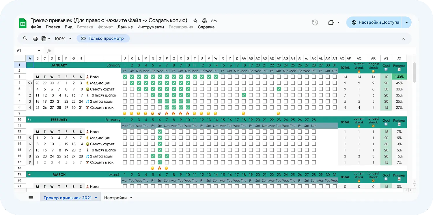Screen dimensions: 433x215
Task: Click the Google Sheets logo icon
Action: pyautogui.click(x=23, y=23)
